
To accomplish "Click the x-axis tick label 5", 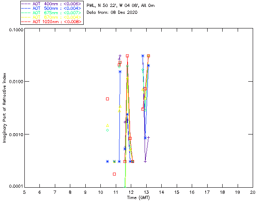I will click(24, 192).
